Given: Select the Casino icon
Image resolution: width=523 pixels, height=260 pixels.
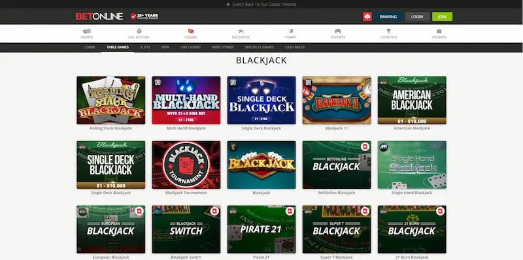Looking at the screenshot, I should point(190,31).
